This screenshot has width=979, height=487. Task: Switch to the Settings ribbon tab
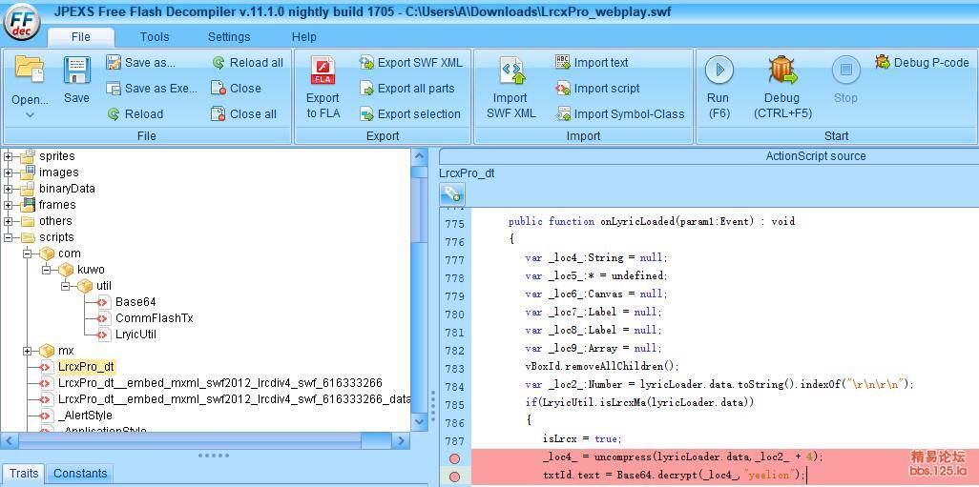pos(228,37)
